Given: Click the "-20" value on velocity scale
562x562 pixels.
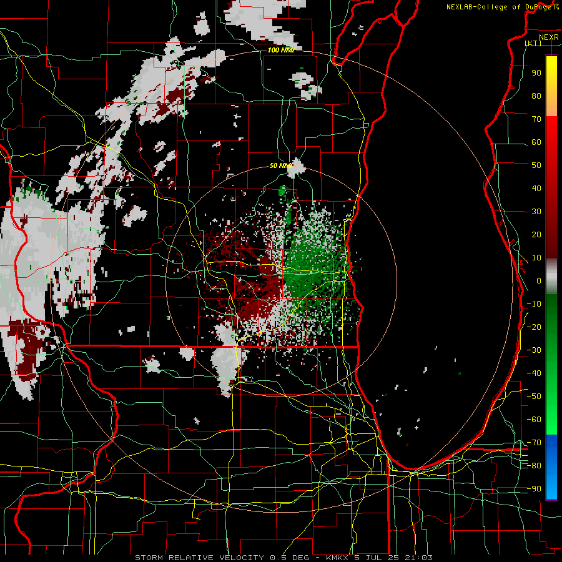Looking at the screenshot, I should coord(534,327).
